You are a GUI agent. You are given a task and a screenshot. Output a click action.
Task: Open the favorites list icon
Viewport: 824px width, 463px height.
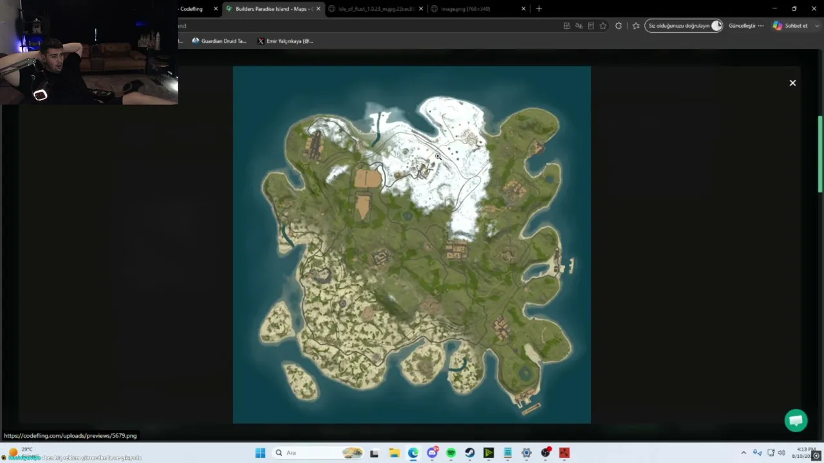point(636,26)
